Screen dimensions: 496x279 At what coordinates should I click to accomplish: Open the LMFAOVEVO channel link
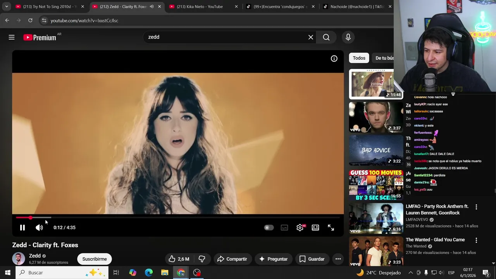[x=417, y=220]
